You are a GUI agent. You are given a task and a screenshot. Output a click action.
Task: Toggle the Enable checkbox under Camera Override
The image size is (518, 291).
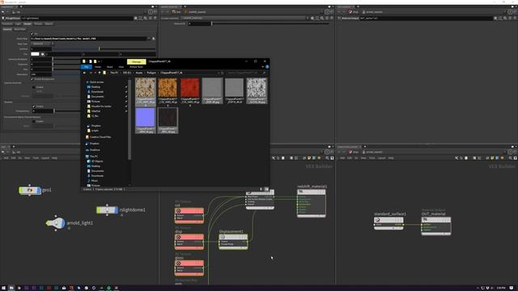(x=34, y=87)
